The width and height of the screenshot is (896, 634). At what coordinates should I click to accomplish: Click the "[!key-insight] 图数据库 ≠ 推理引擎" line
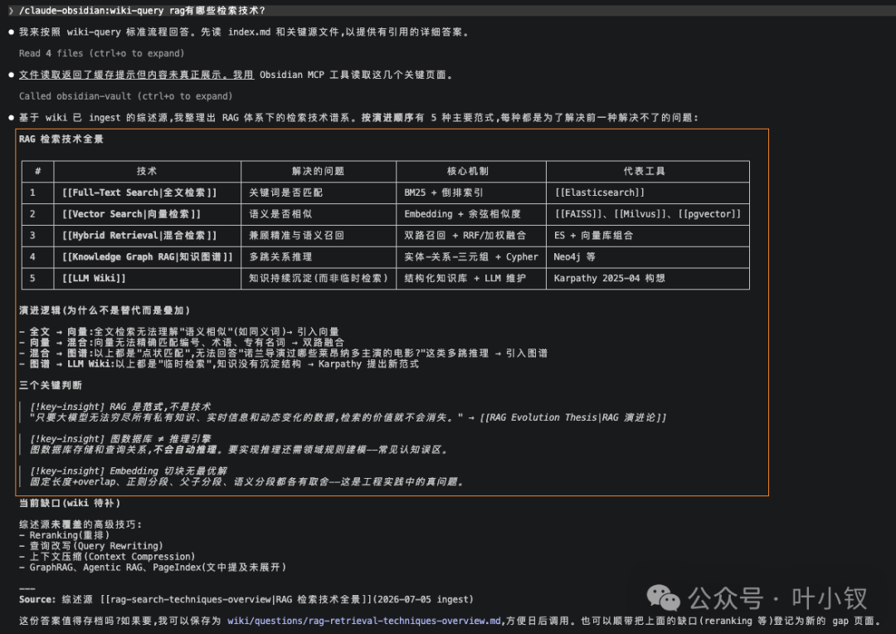tap(120, 439)
